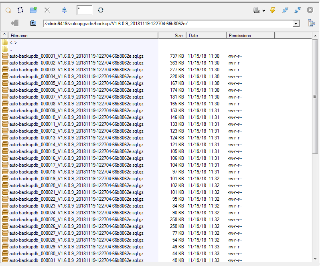Viewport: 320px width, 266px height.
Task: Select file auto-backupdb_000002 sql.gz
Action: 76,63
